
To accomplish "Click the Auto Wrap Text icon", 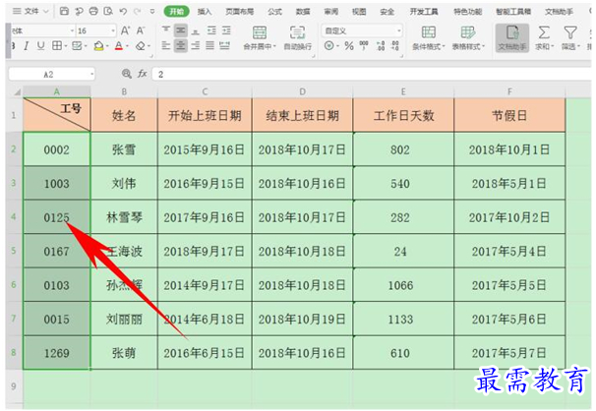I will pyautogui.click(x=298, y=32).
